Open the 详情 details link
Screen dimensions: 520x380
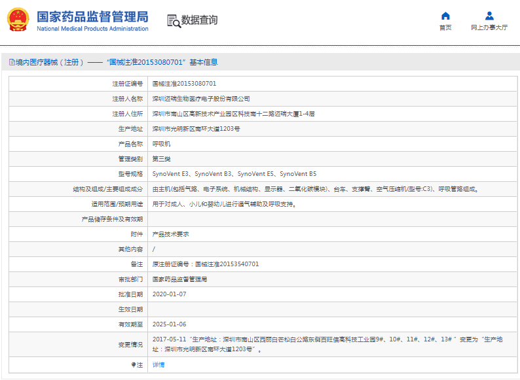point(158,364)
